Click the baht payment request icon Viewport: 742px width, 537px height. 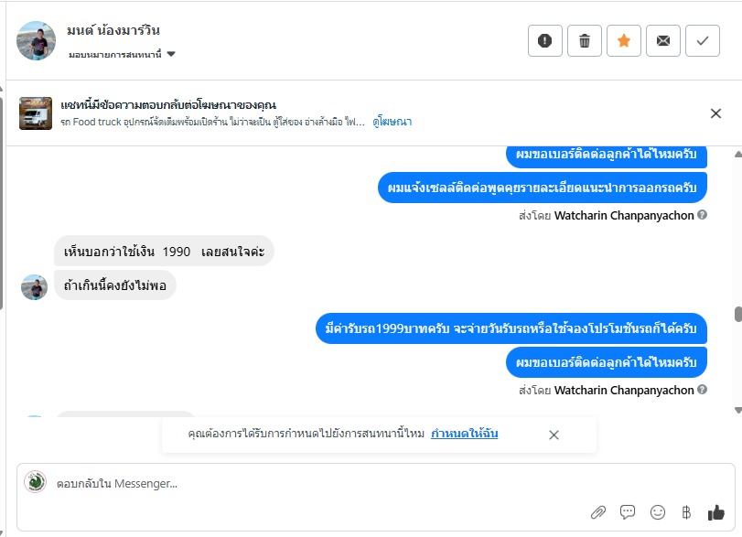[686, 512]
